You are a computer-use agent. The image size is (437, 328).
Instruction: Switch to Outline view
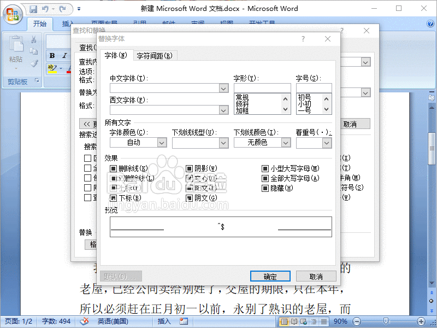point(314,321)
